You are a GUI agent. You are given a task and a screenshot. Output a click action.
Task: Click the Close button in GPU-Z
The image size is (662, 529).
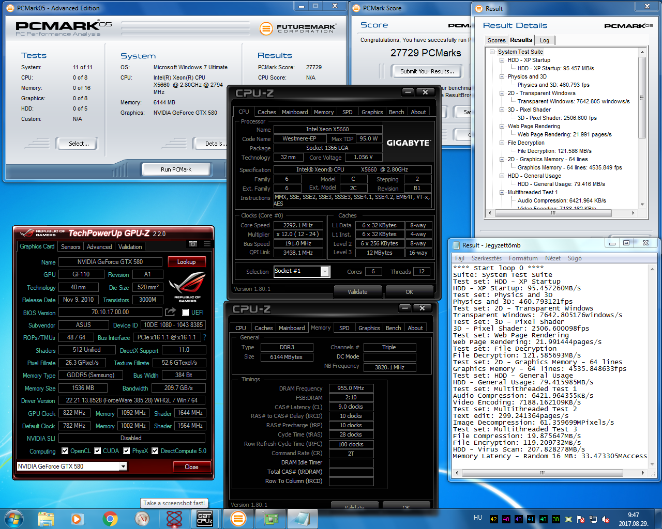click(191, 466)
